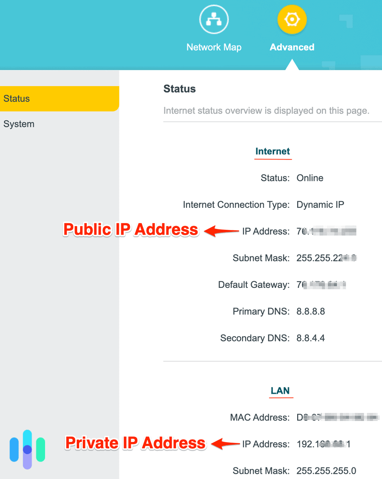The image size is (382, 479).
Task: Click the Secondary DNS label
Action: (255, 338)
